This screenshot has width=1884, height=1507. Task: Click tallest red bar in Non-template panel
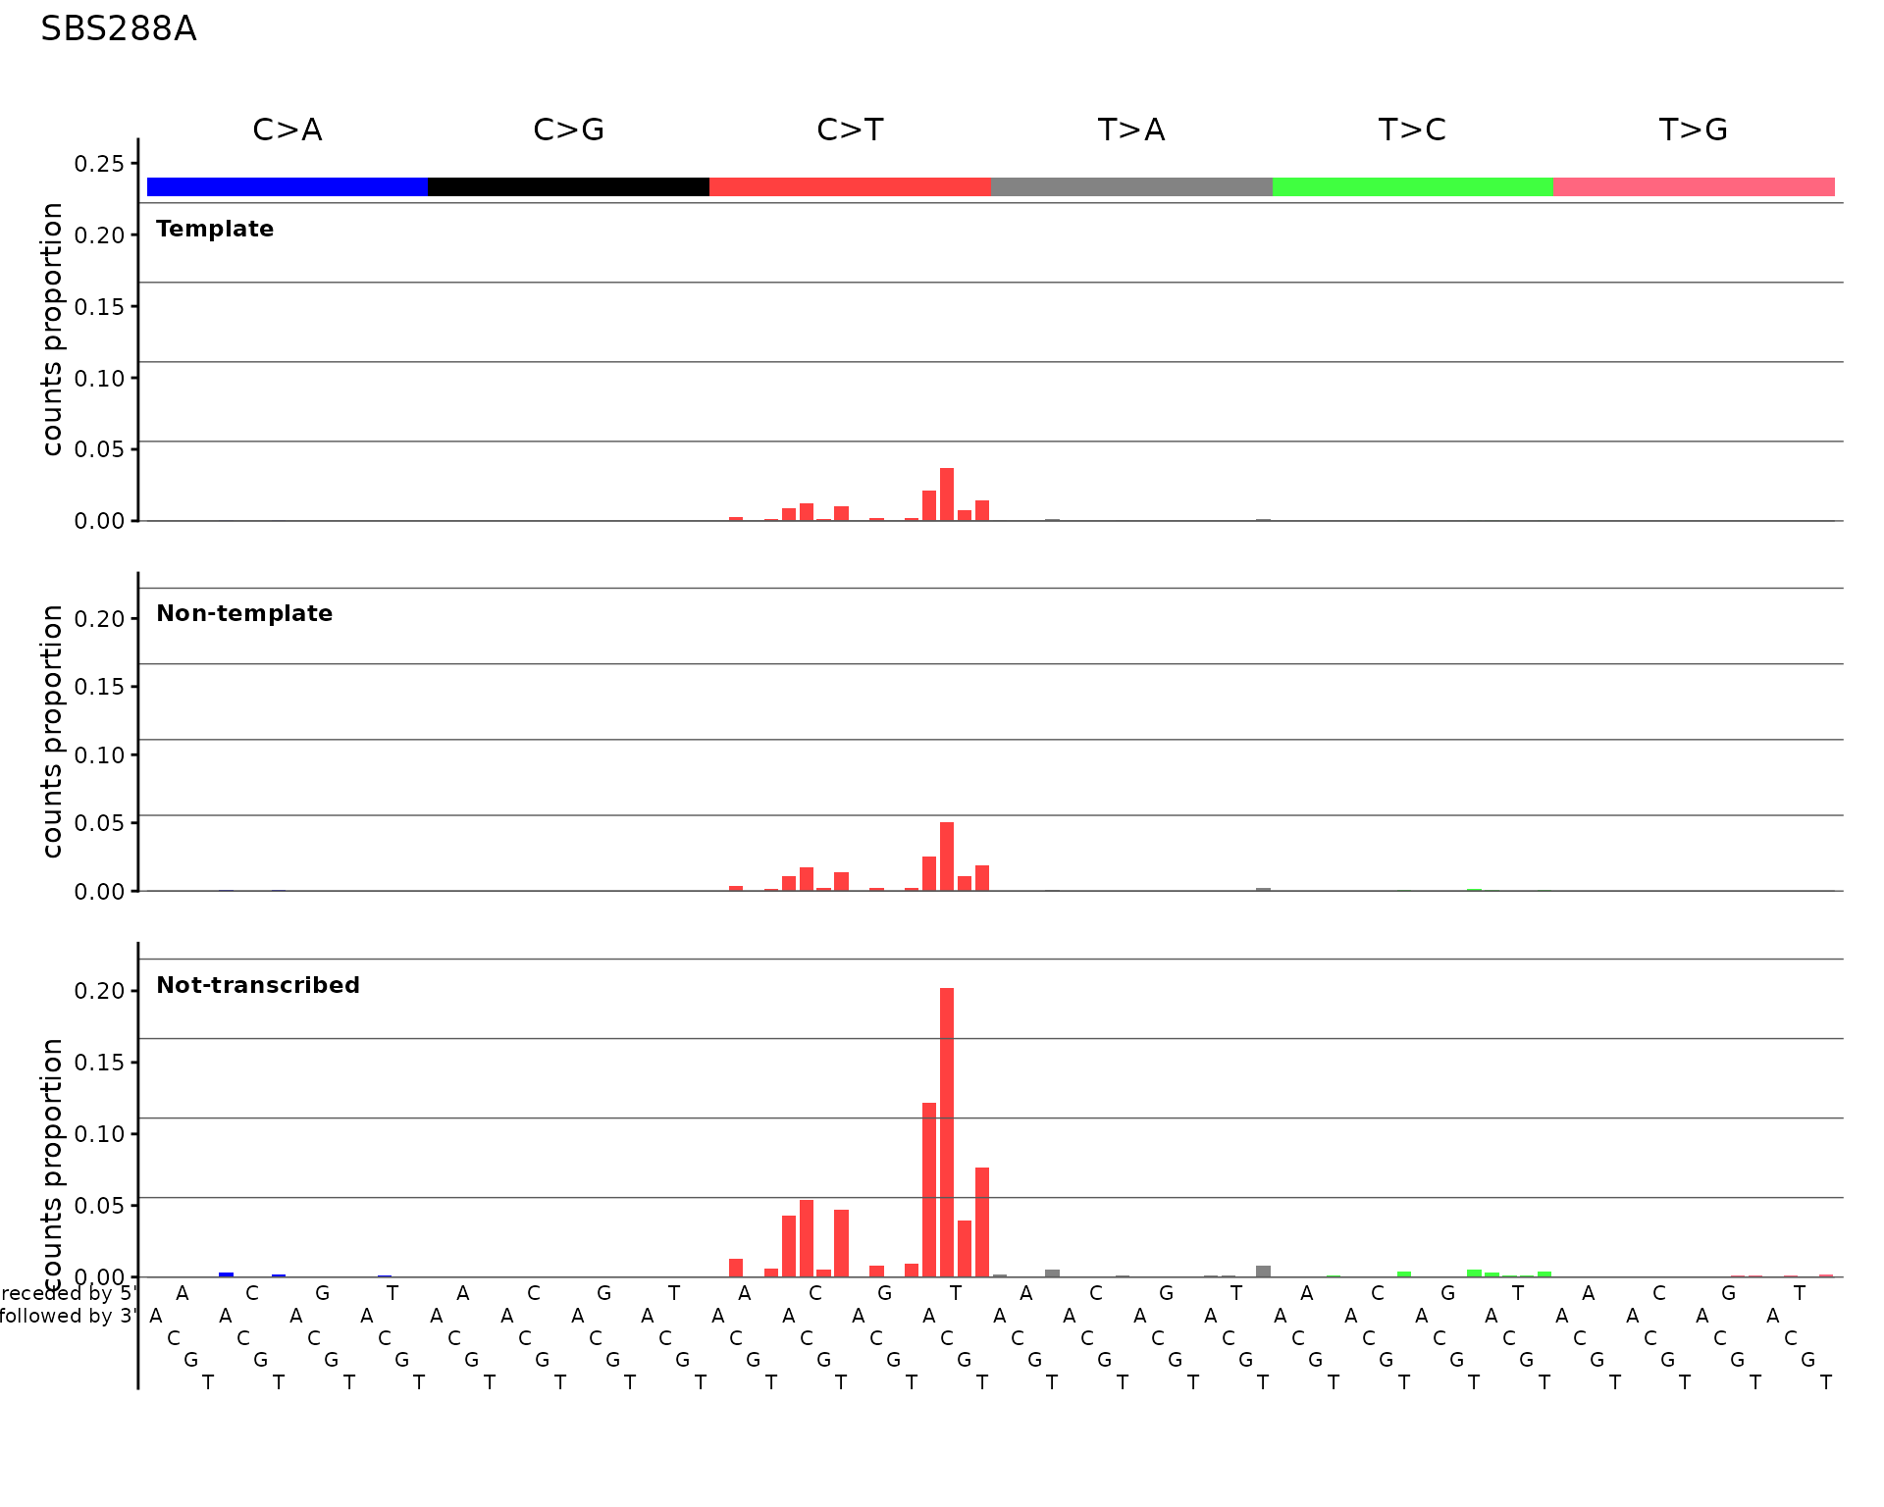947,857
